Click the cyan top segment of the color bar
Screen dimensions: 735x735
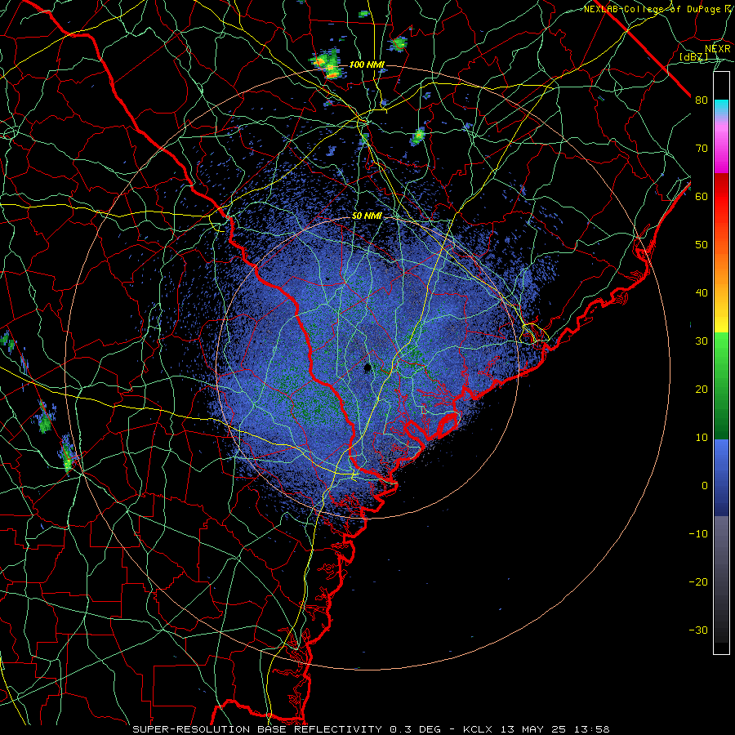click(x=721, y=108)
